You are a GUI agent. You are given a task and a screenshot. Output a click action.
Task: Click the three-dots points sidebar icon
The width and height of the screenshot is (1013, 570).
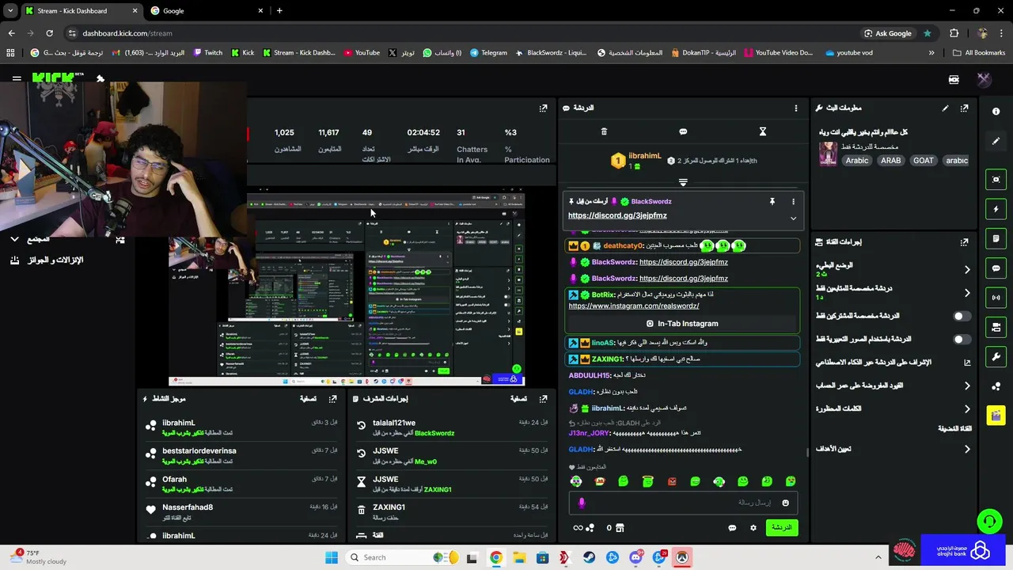point(996,386)
